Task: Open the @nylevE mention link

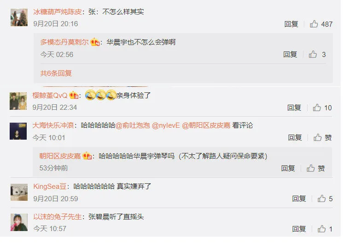Action: click(x=166, y=125)
